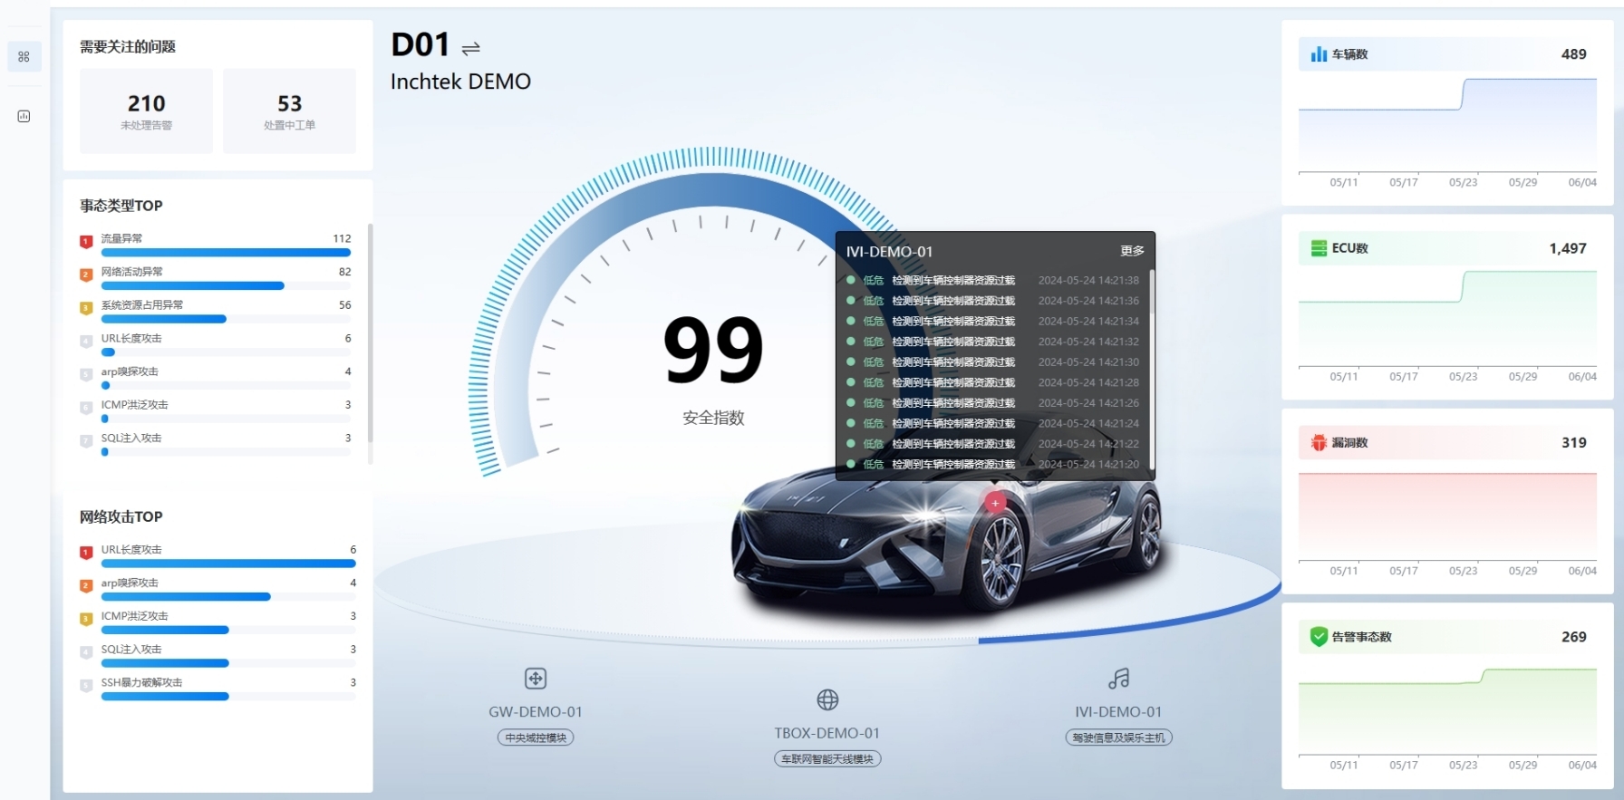Click the 系统资源占用异常 progress bar
This screenshot has height=800, width=1624.
[226, 319]
